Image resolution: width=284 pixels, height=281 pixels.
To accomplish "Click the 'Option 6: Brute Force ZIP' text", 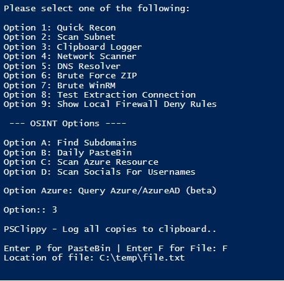I will coord(70,76).
